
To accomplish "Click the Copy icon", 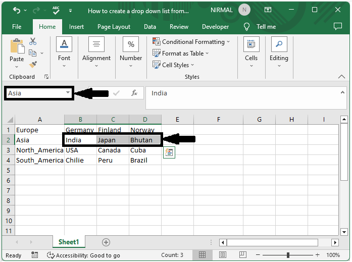I will pos(32,53).
